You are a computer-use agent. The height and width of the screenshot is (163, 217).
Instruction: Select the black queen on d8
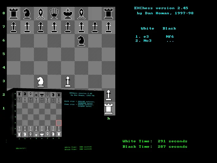(x=54, y=14)
